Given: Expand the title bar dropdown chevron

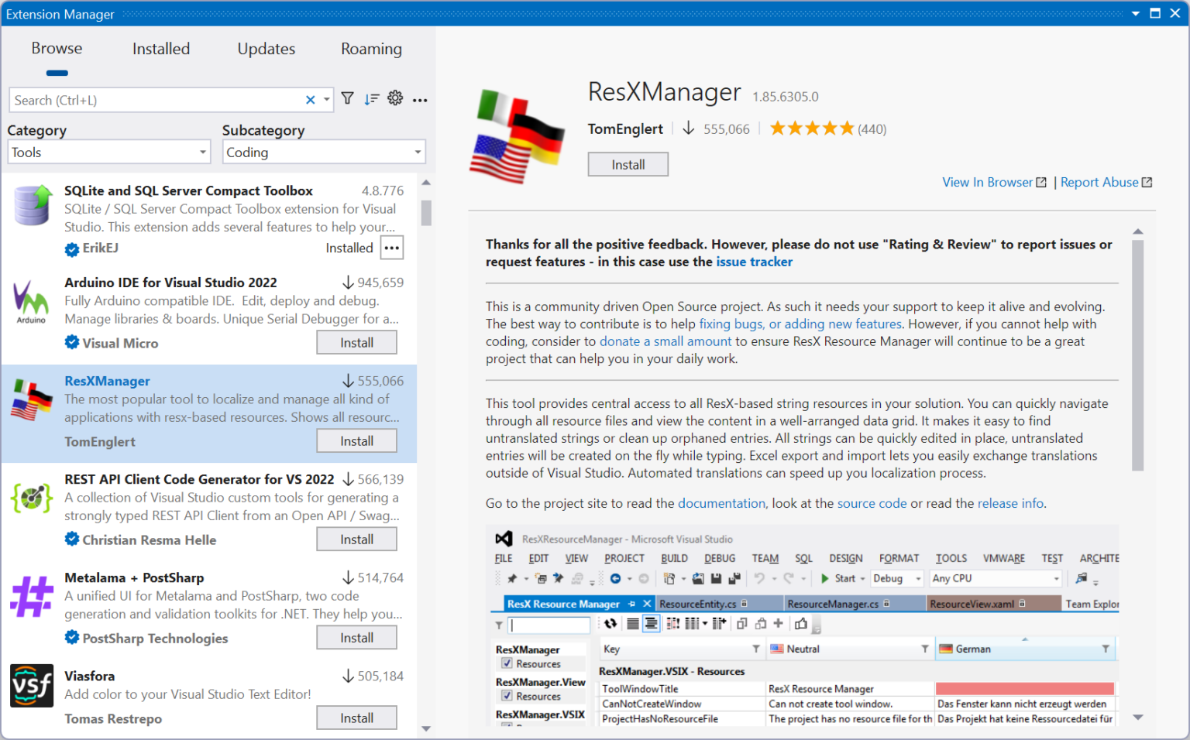Looking at the screenshot, I should (x=1136, y=13).
